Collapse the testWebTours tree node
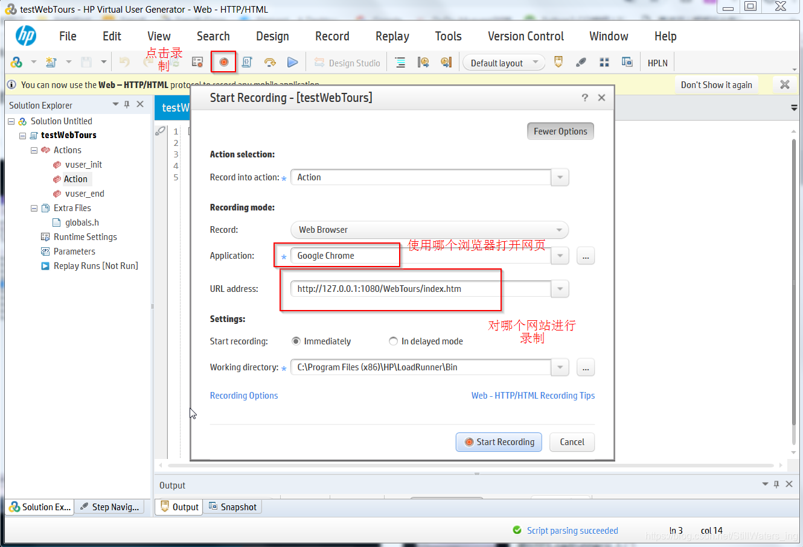The image size is (803, 547). pos(22,136)
